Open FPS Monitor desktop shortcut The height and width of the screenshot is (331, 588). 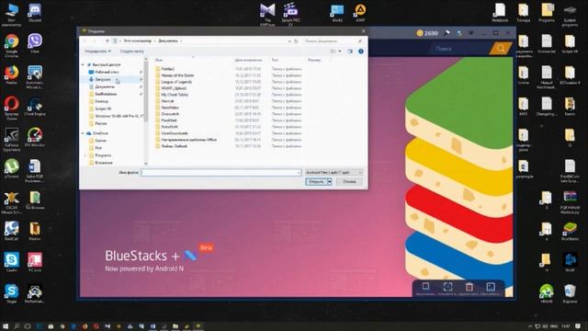(35, 137)
